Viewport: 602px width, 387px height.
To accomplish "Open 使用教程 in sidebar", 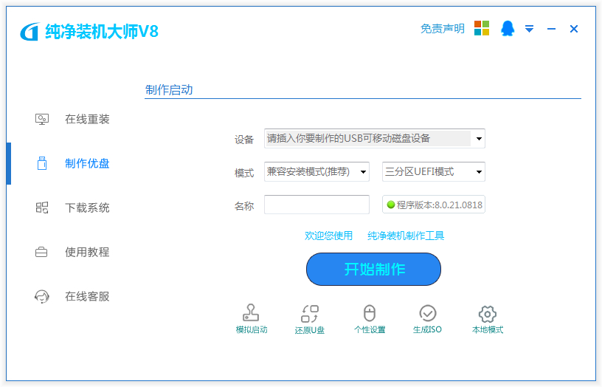I will pos(87,252).
